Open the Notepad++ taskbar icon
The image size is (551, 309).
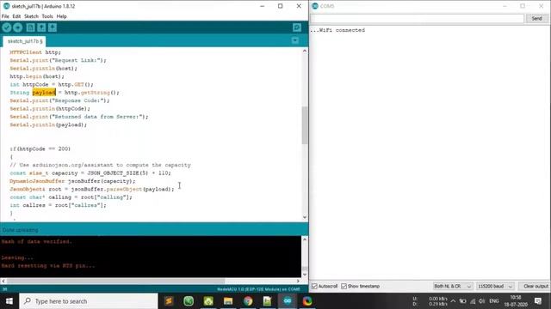coord(268,301)
